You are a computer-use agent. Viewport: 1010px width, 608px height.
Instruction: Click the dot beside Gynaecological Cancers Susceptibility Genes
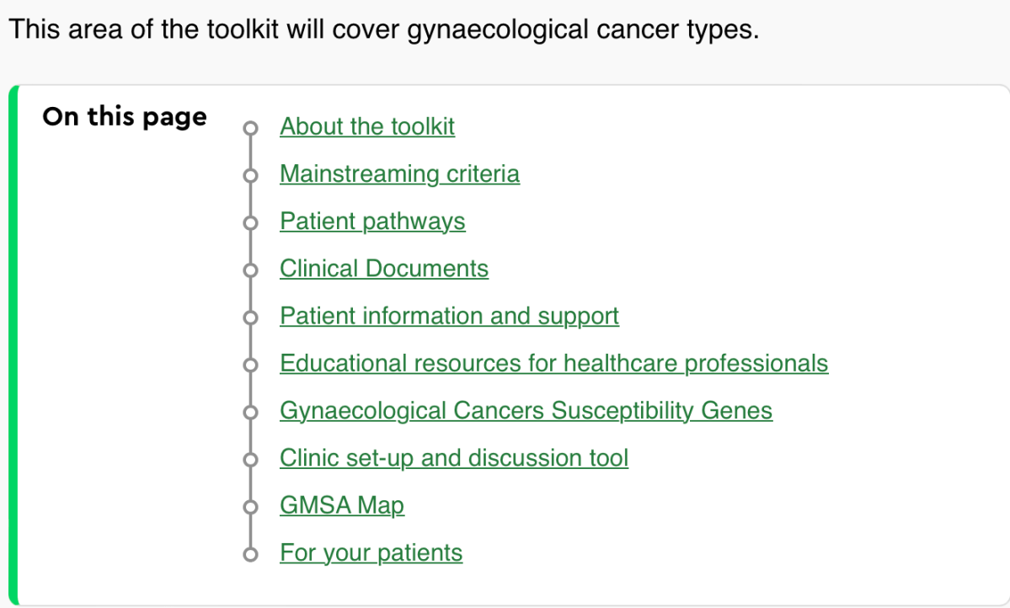coord(248,413)
